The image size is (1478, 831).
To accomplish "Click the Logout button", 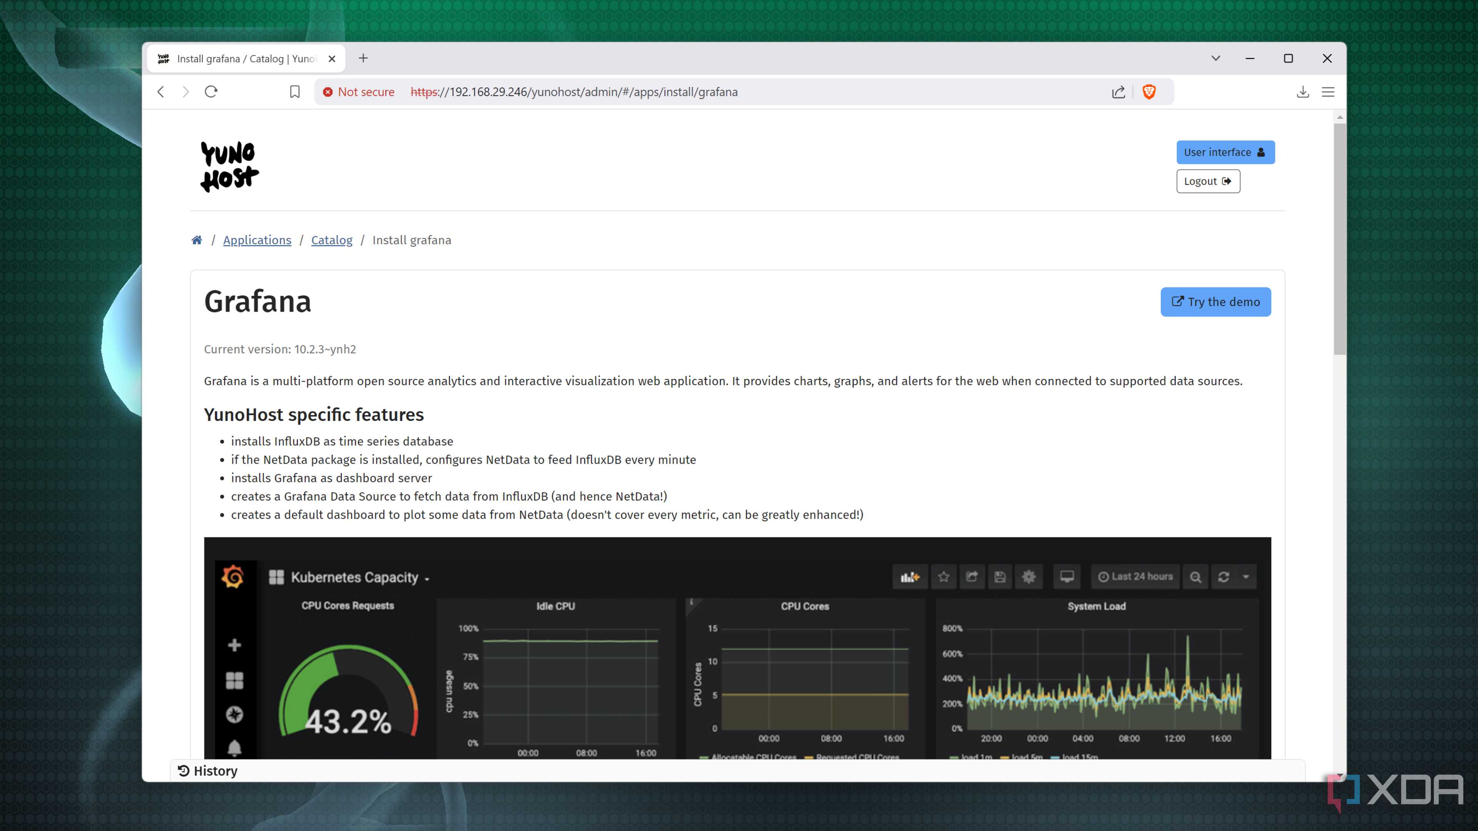I will 1208,181.
